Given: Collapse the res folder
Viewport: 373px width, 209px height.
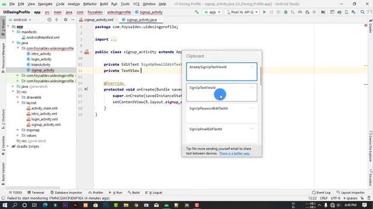Looking at the screenshot, I should (x=13, y=92).
